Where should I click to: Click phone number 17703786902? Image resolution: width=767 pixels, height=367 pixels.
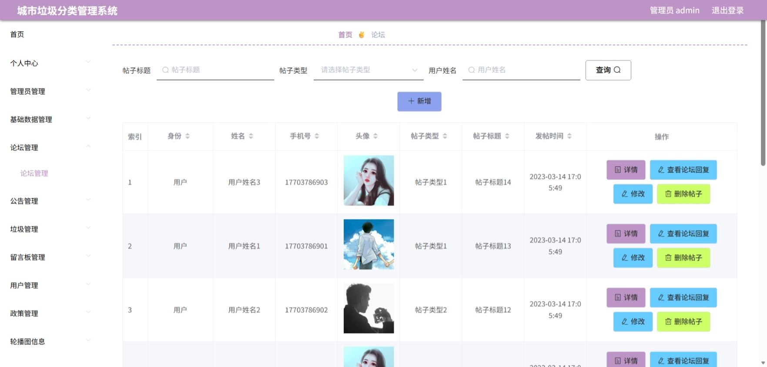coord(306,310)
